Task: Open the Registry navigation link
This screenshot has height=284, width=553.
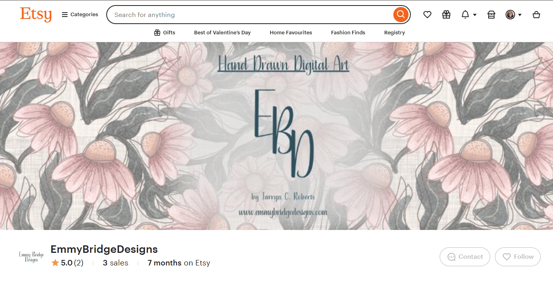Action: click(395, 32)
